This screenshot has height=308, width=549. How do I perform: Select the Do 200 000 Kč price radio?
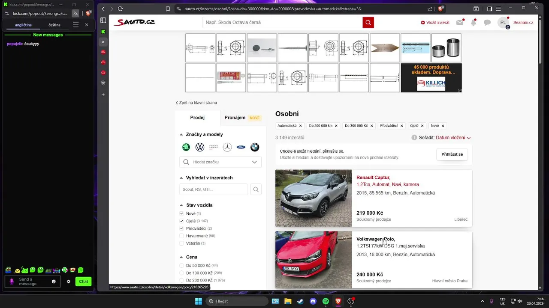coord(181,280)
